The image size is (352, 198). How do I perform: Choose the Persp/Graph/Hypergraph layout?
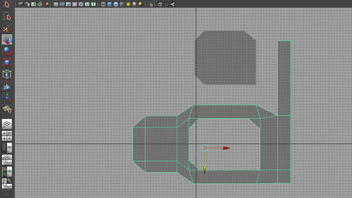7,183
